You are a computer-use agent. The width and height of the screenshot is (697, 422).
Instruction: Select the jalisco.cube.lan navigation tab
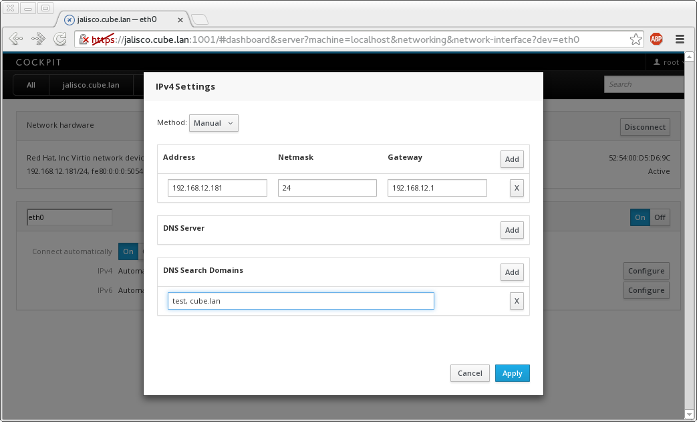click(91, 85)
